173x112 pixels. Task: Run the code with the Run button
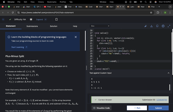(x=137, y=108)
